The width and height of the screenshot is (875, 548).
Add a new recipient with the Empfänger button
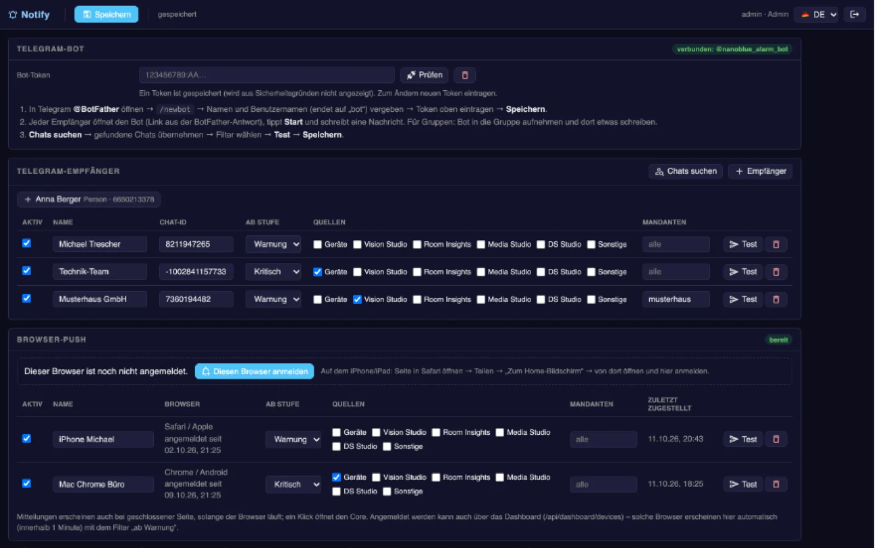[x=760, y=172]
